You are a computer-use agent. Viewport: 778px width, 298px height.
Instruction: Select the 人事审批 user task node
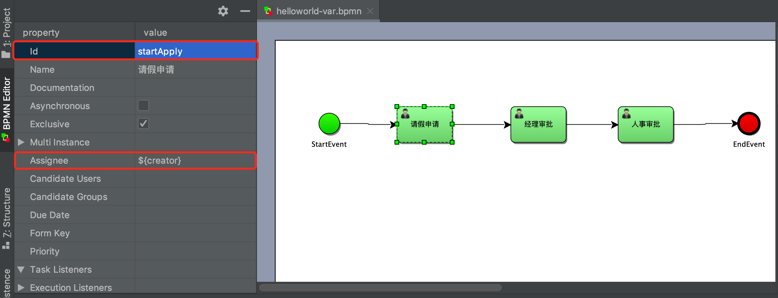(646, 124)
